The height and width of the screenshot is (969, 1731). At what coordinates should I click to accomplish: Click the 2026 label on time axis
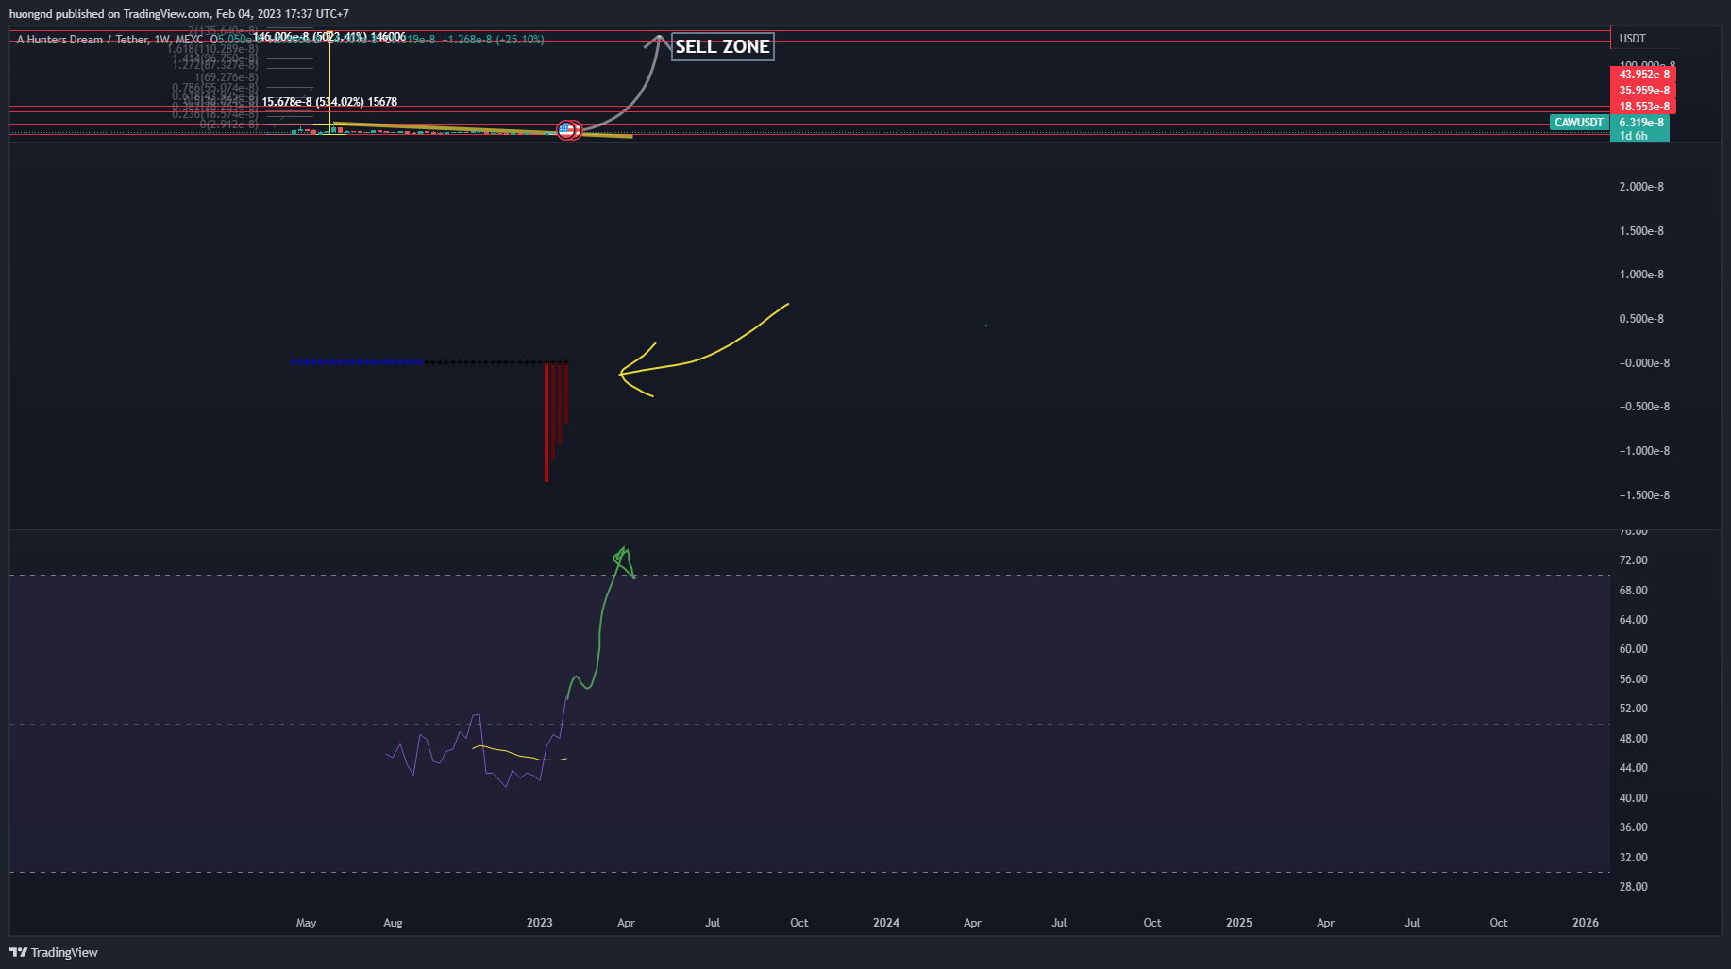coord(1585,923)
